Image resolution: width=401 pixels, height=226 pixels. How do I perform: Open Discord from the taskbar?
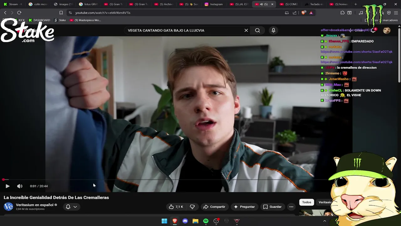click(185, 221)
